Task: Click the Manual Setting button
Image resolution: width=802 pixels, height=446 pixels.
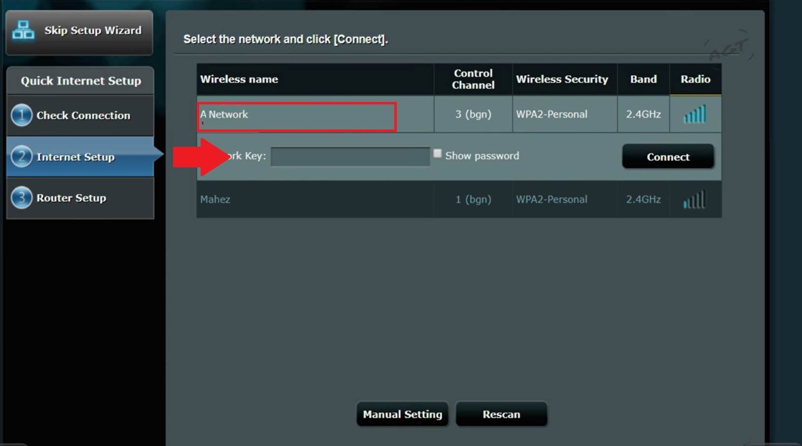Action: [x=402, y=414]
